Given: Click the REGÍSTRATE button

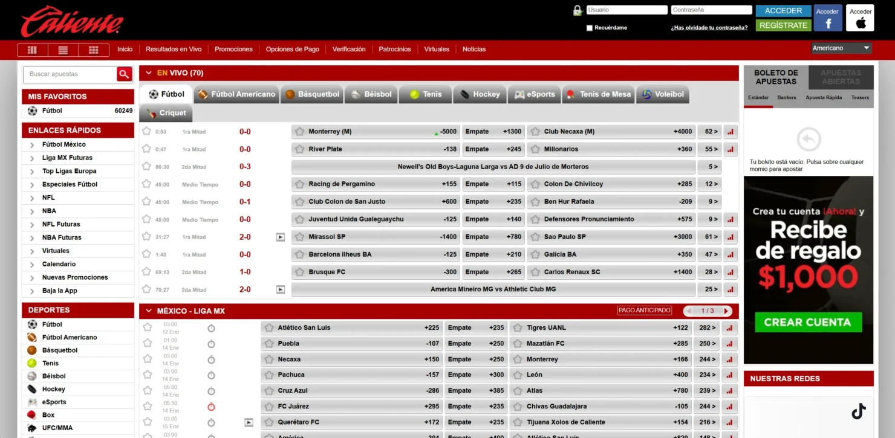Looking at the screenshot, I should tap(783, 25).
